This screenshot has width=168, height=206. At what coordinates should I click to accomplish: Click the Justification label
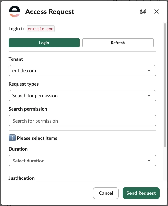point(21,178)
